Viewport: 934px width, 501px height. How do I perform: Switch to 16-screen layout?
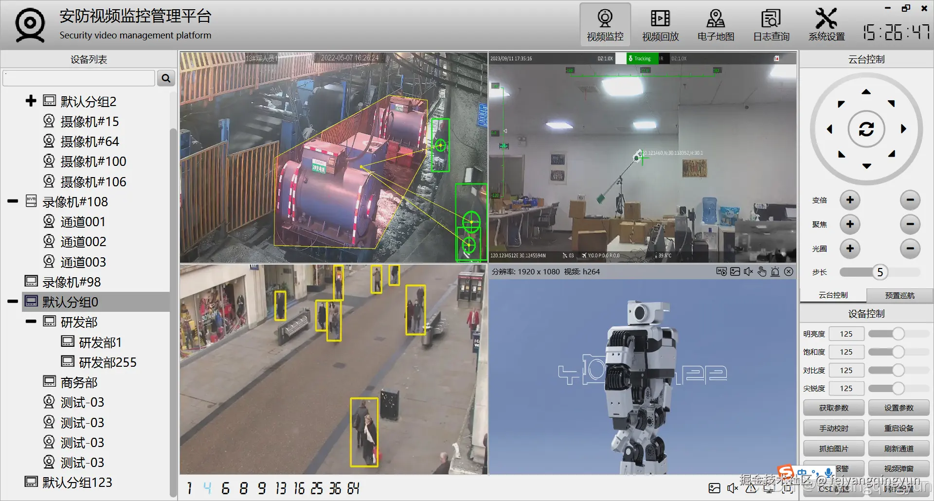(299, 488)
